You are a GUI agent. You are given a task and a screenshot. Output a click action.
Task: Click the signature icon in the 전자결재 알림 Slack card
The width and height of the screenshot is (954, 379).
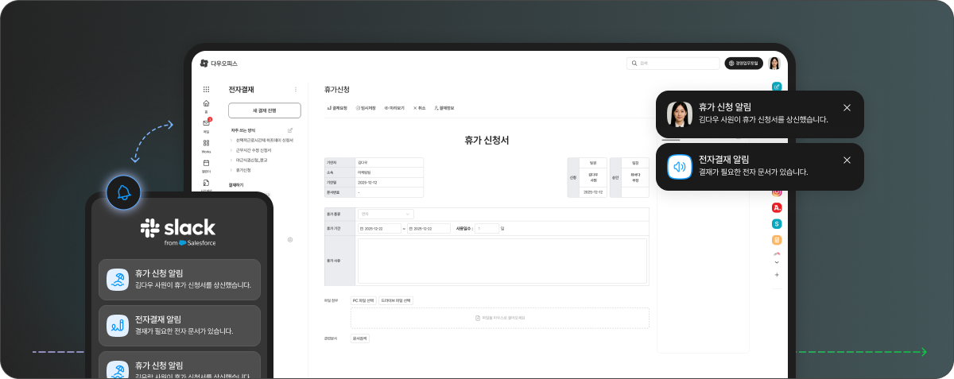point(118,325)
